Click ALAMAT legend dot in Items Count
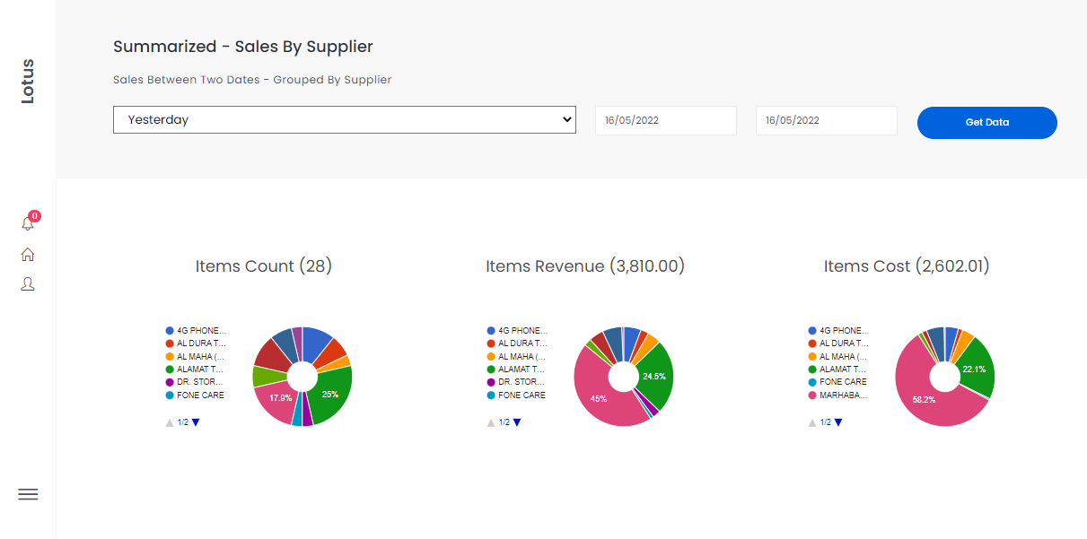This screenshot has width=1087, height=539. (x=170, y=369)
